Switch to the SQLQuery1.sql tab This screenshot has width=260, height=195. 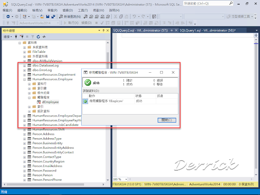pyautogui.click(x=208, y=30)
